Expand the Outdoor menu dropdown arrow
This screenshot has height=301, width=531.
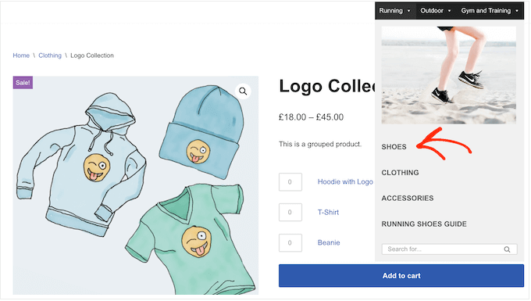pos(449,11)
